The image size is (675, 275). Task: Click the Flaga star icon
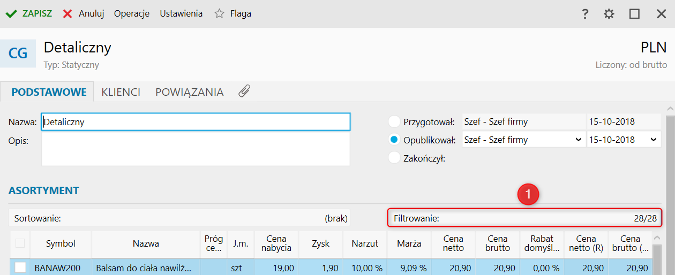219,14
